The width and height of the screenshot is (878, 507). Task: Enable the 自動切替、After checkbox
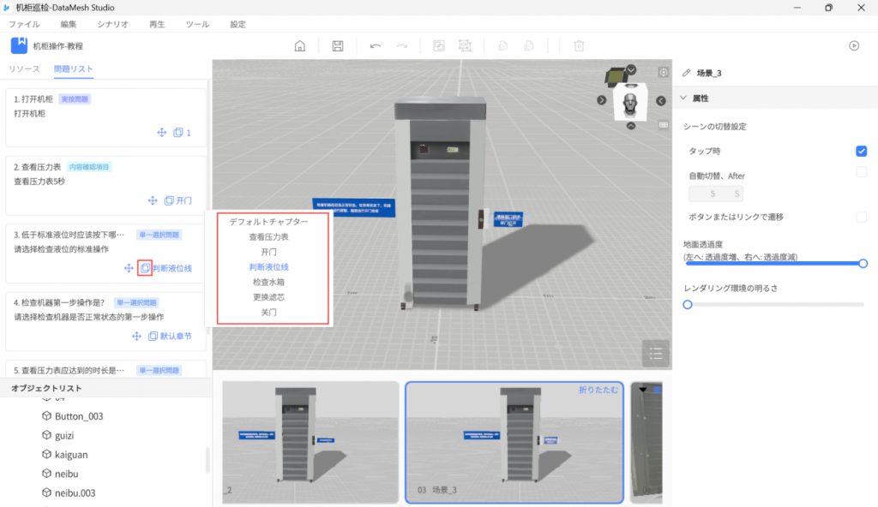(861, 173)
